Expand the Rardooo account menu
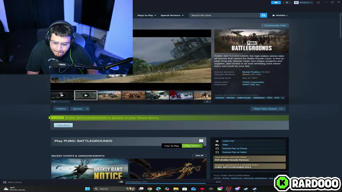The height and width of the screenshot is (192, 342). (x=303, y=2)
